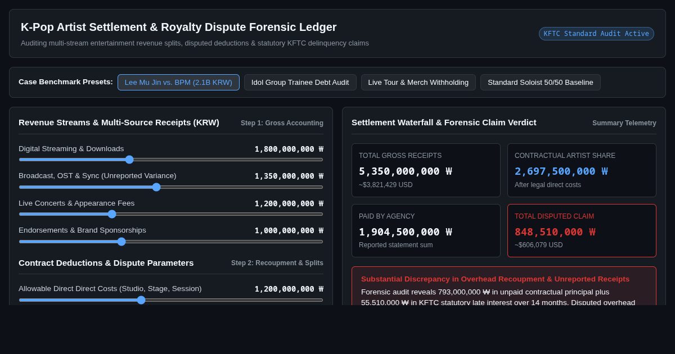Click the Step 2: Recoupment & Splits label
675x354 pixels.
277,263
